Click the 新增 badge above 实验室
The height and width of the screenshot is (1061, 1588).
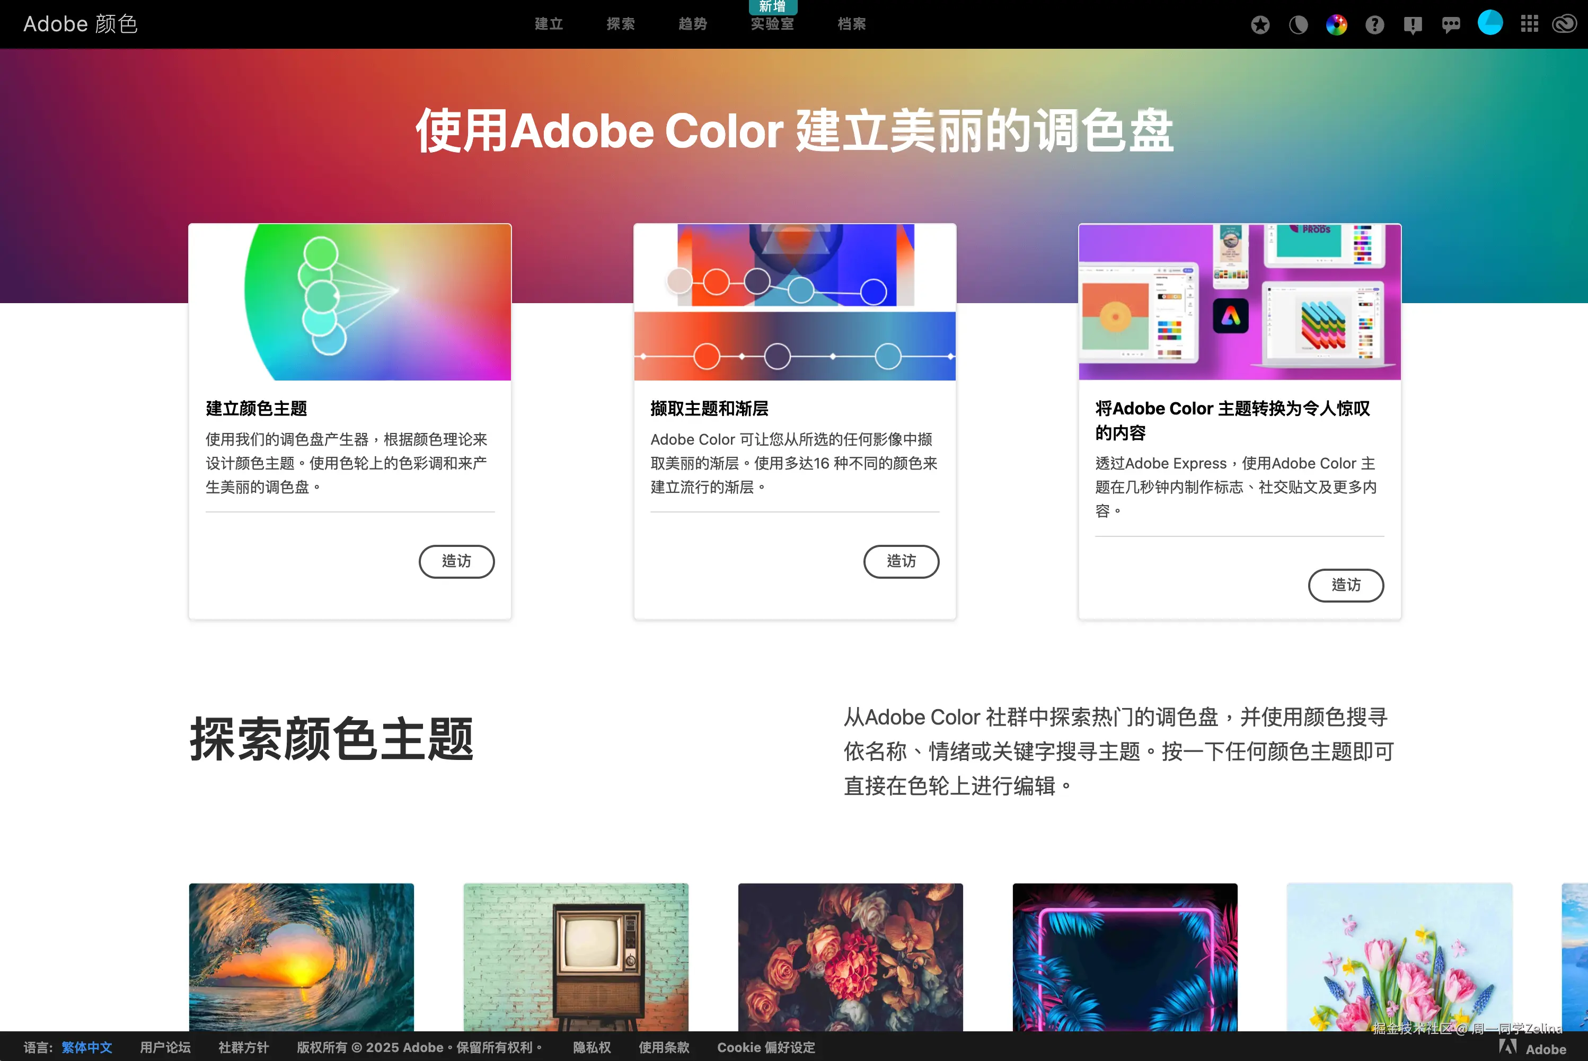[773, 7]
